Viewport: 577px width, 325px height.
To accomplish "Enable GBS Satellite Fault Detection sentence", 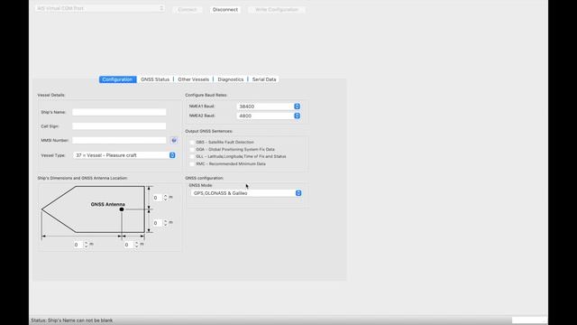I will click(x=192, y=143).
